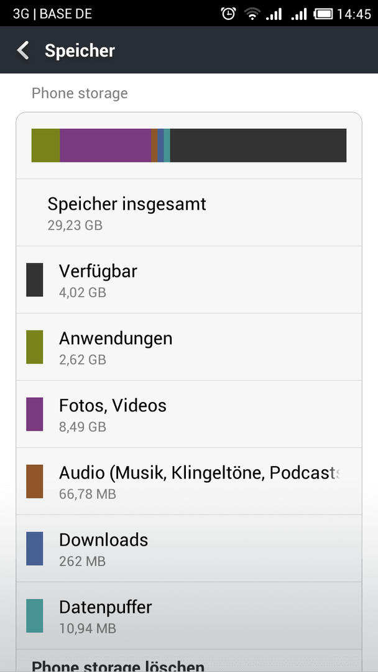Open the Fotos, Videos storage entry

click(189, 414)
